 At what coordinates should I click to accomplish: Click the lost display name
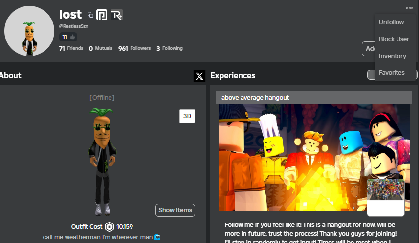(x=70, y=15)
